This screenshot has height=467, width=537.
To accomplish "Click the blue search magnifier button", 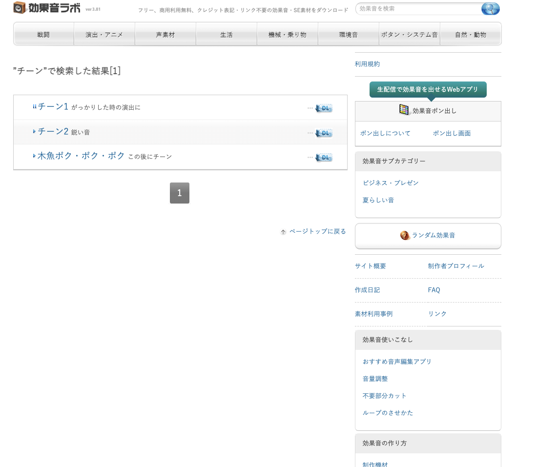I will 490,9.
